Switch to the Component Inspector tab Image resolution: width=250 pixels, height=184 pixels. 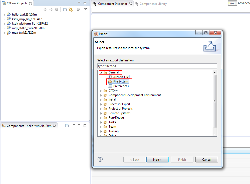112,4
